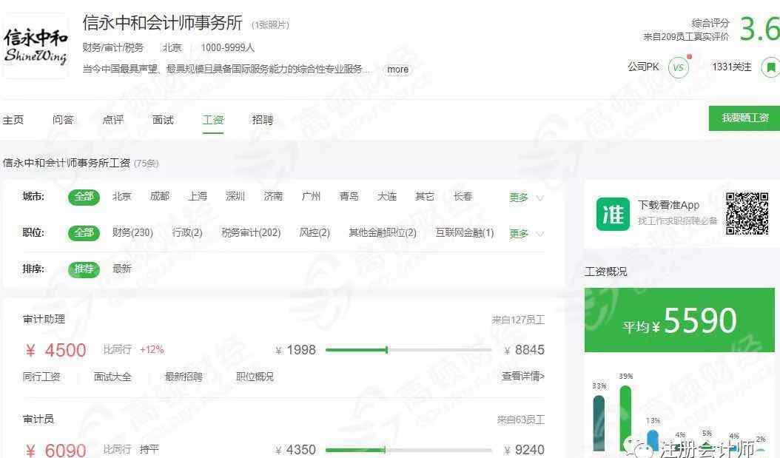Open the 招聘 tab
780x458 pixels.
pyautogui.click(x=263, y=120)
